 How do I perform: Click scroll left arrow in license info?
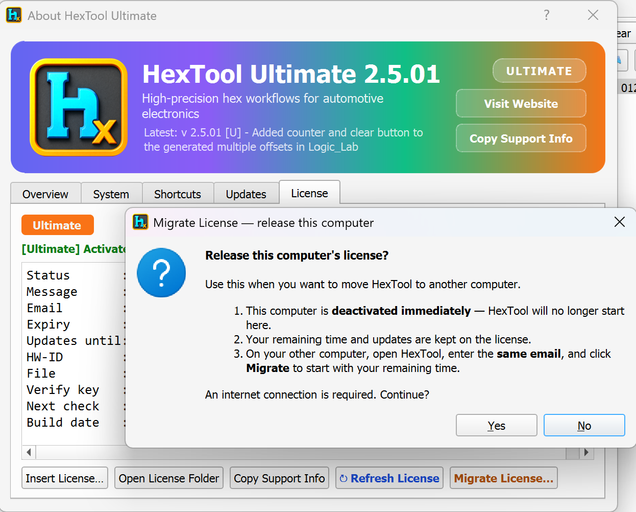coord(29,452)
